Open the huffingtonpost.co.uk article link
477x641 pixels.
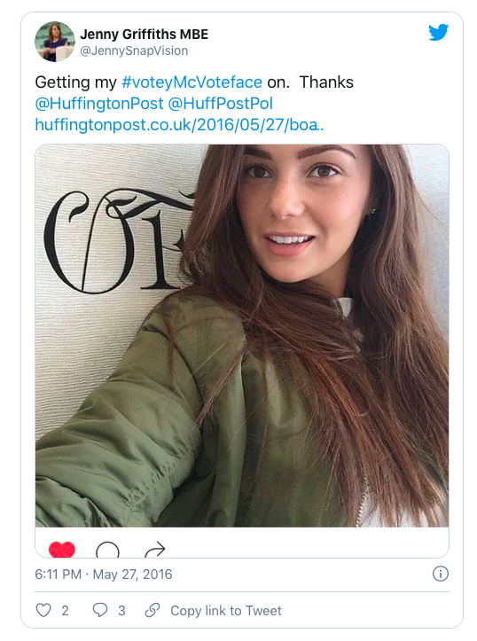[x=179, y=125]
